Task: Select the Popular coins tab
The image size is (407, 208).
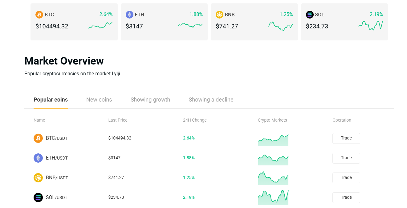Action: (x=51, y=100)
